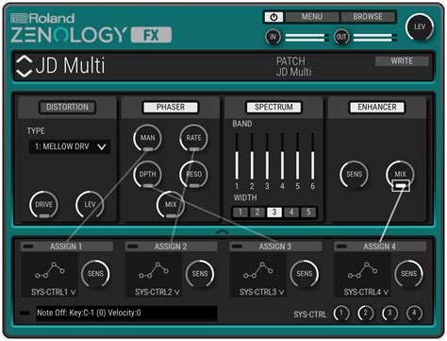Click the phaser DPTH knob

pos(147,174)
